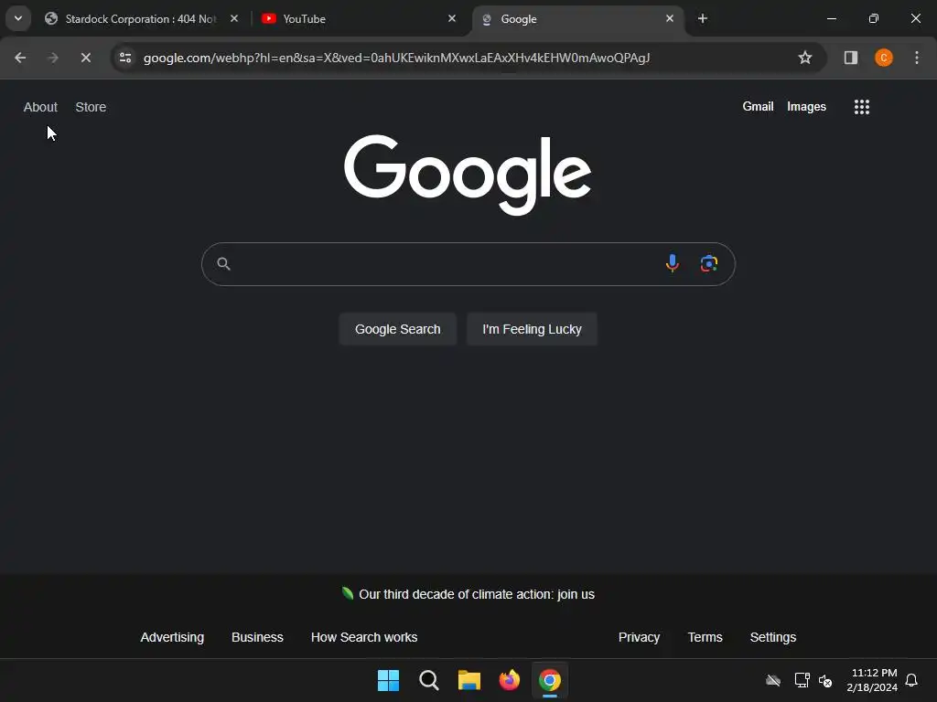Open Windows taskbar search
Screen dimensions: 937x702
429,680
